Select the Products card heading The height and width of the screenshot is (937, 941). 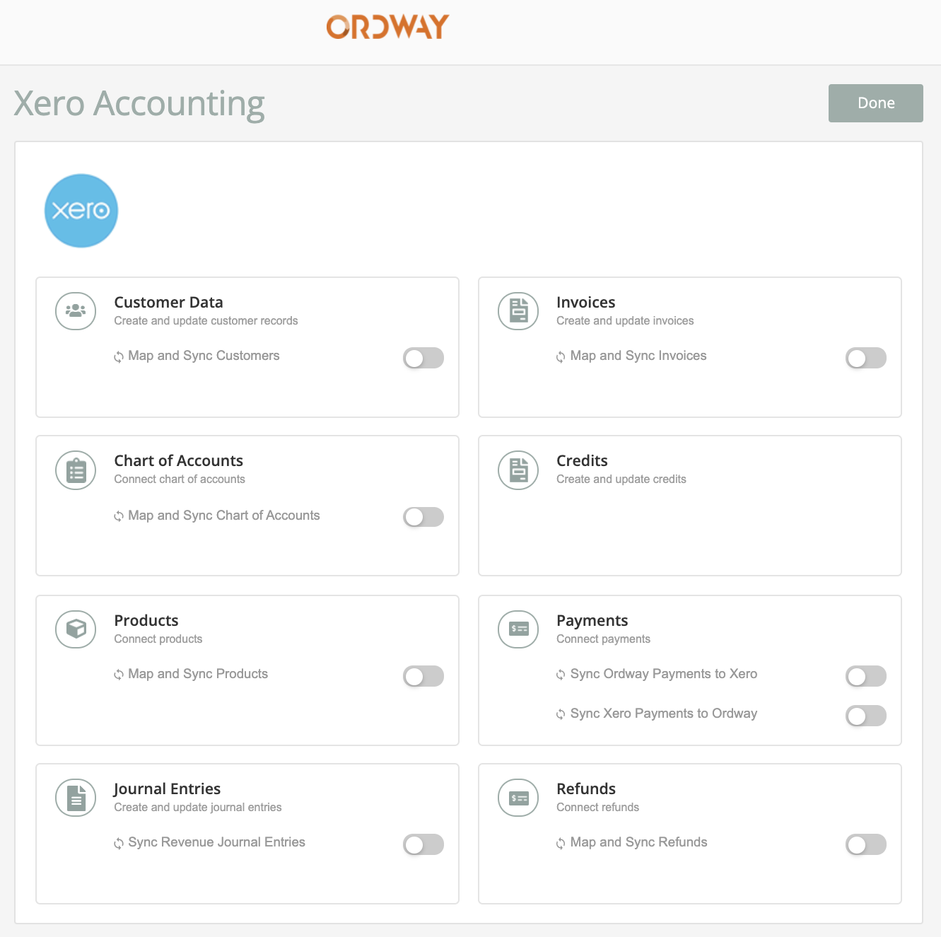click(146, 621)
